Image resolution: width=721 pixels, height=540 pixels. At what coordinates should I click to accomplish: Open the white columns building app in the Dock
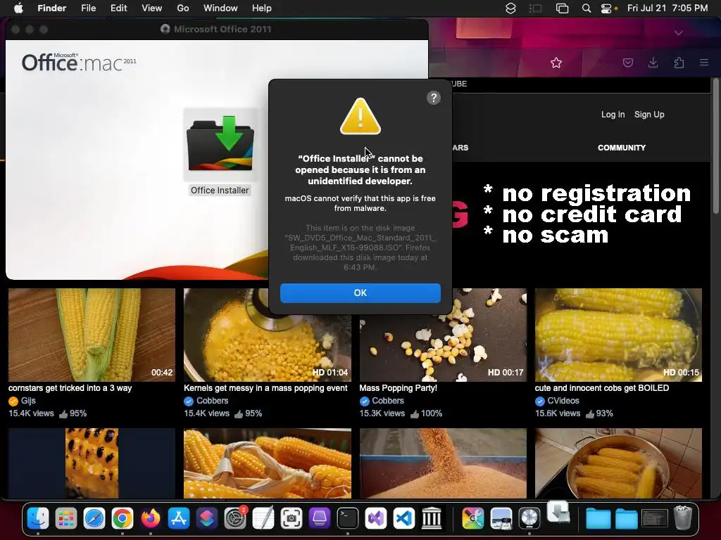click(432, 518)
